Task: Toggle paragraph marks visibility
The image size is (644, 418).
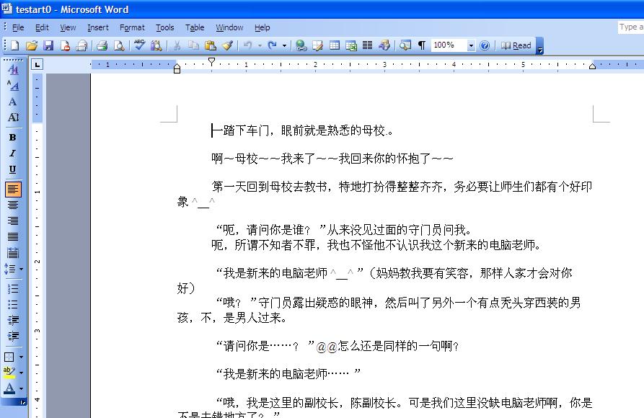Action: click(x=421, y=45)
